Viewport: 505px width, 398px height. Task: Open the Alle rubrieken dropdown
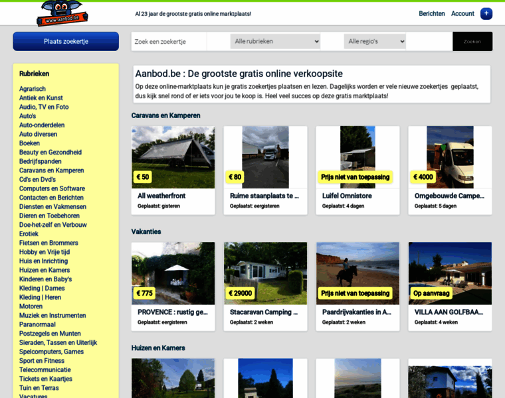pos(275,41)
